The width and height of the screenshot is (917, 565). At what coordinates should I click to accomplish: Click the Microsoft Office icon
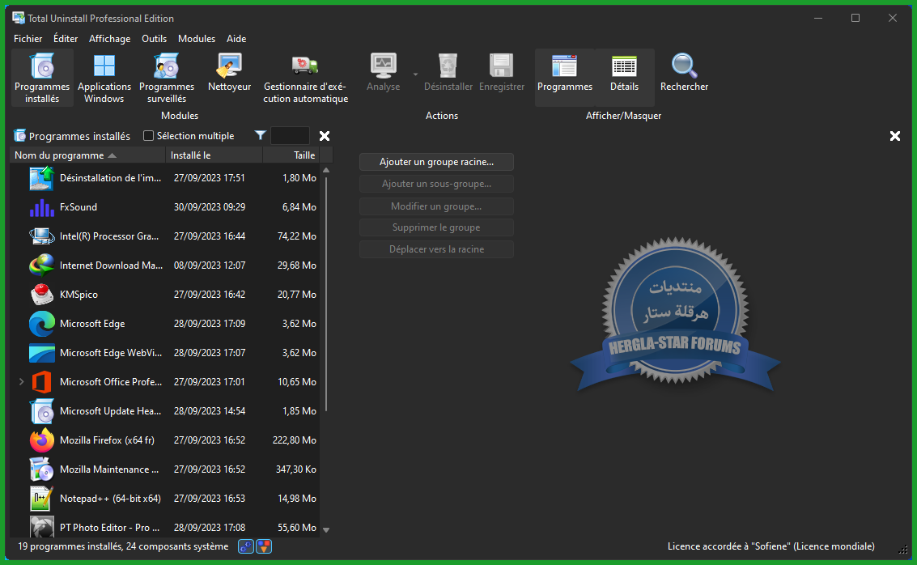click(x=42, y=382)
